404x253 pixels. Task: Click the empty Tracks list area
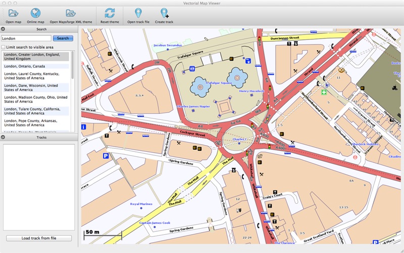tap(39, 187)
